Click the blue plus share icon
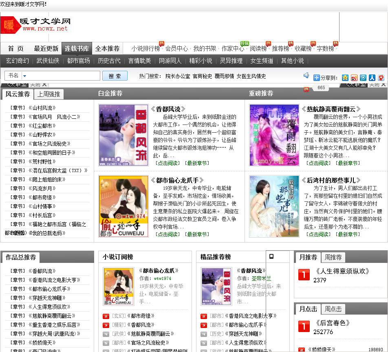The width and height of the screenshot is (388, 352). click(317, 78)
